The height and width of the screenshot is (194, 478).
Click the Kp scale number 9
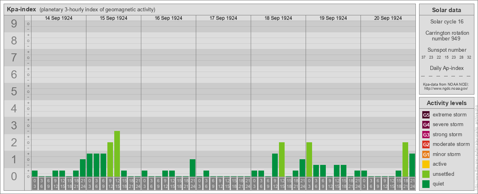click(14, 24)
